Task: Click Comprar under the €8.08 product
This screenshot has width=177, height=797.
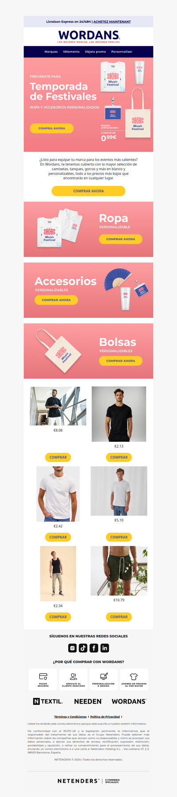Action: [x=58, y=457]
